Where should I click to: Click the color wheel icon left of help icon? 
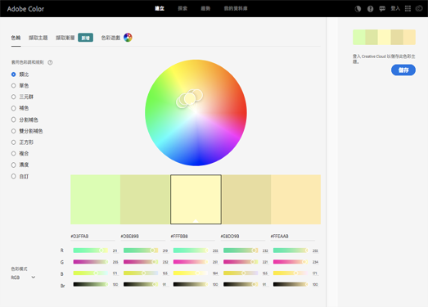(358, 9)
